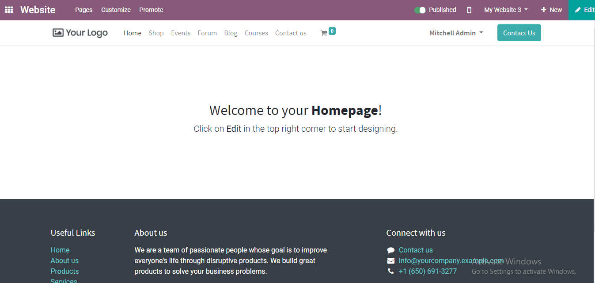The width and height of the screenshot is (595, 283).
Task: Open the Customize menu
Action: pyautogui.click(x=116, y=10)
